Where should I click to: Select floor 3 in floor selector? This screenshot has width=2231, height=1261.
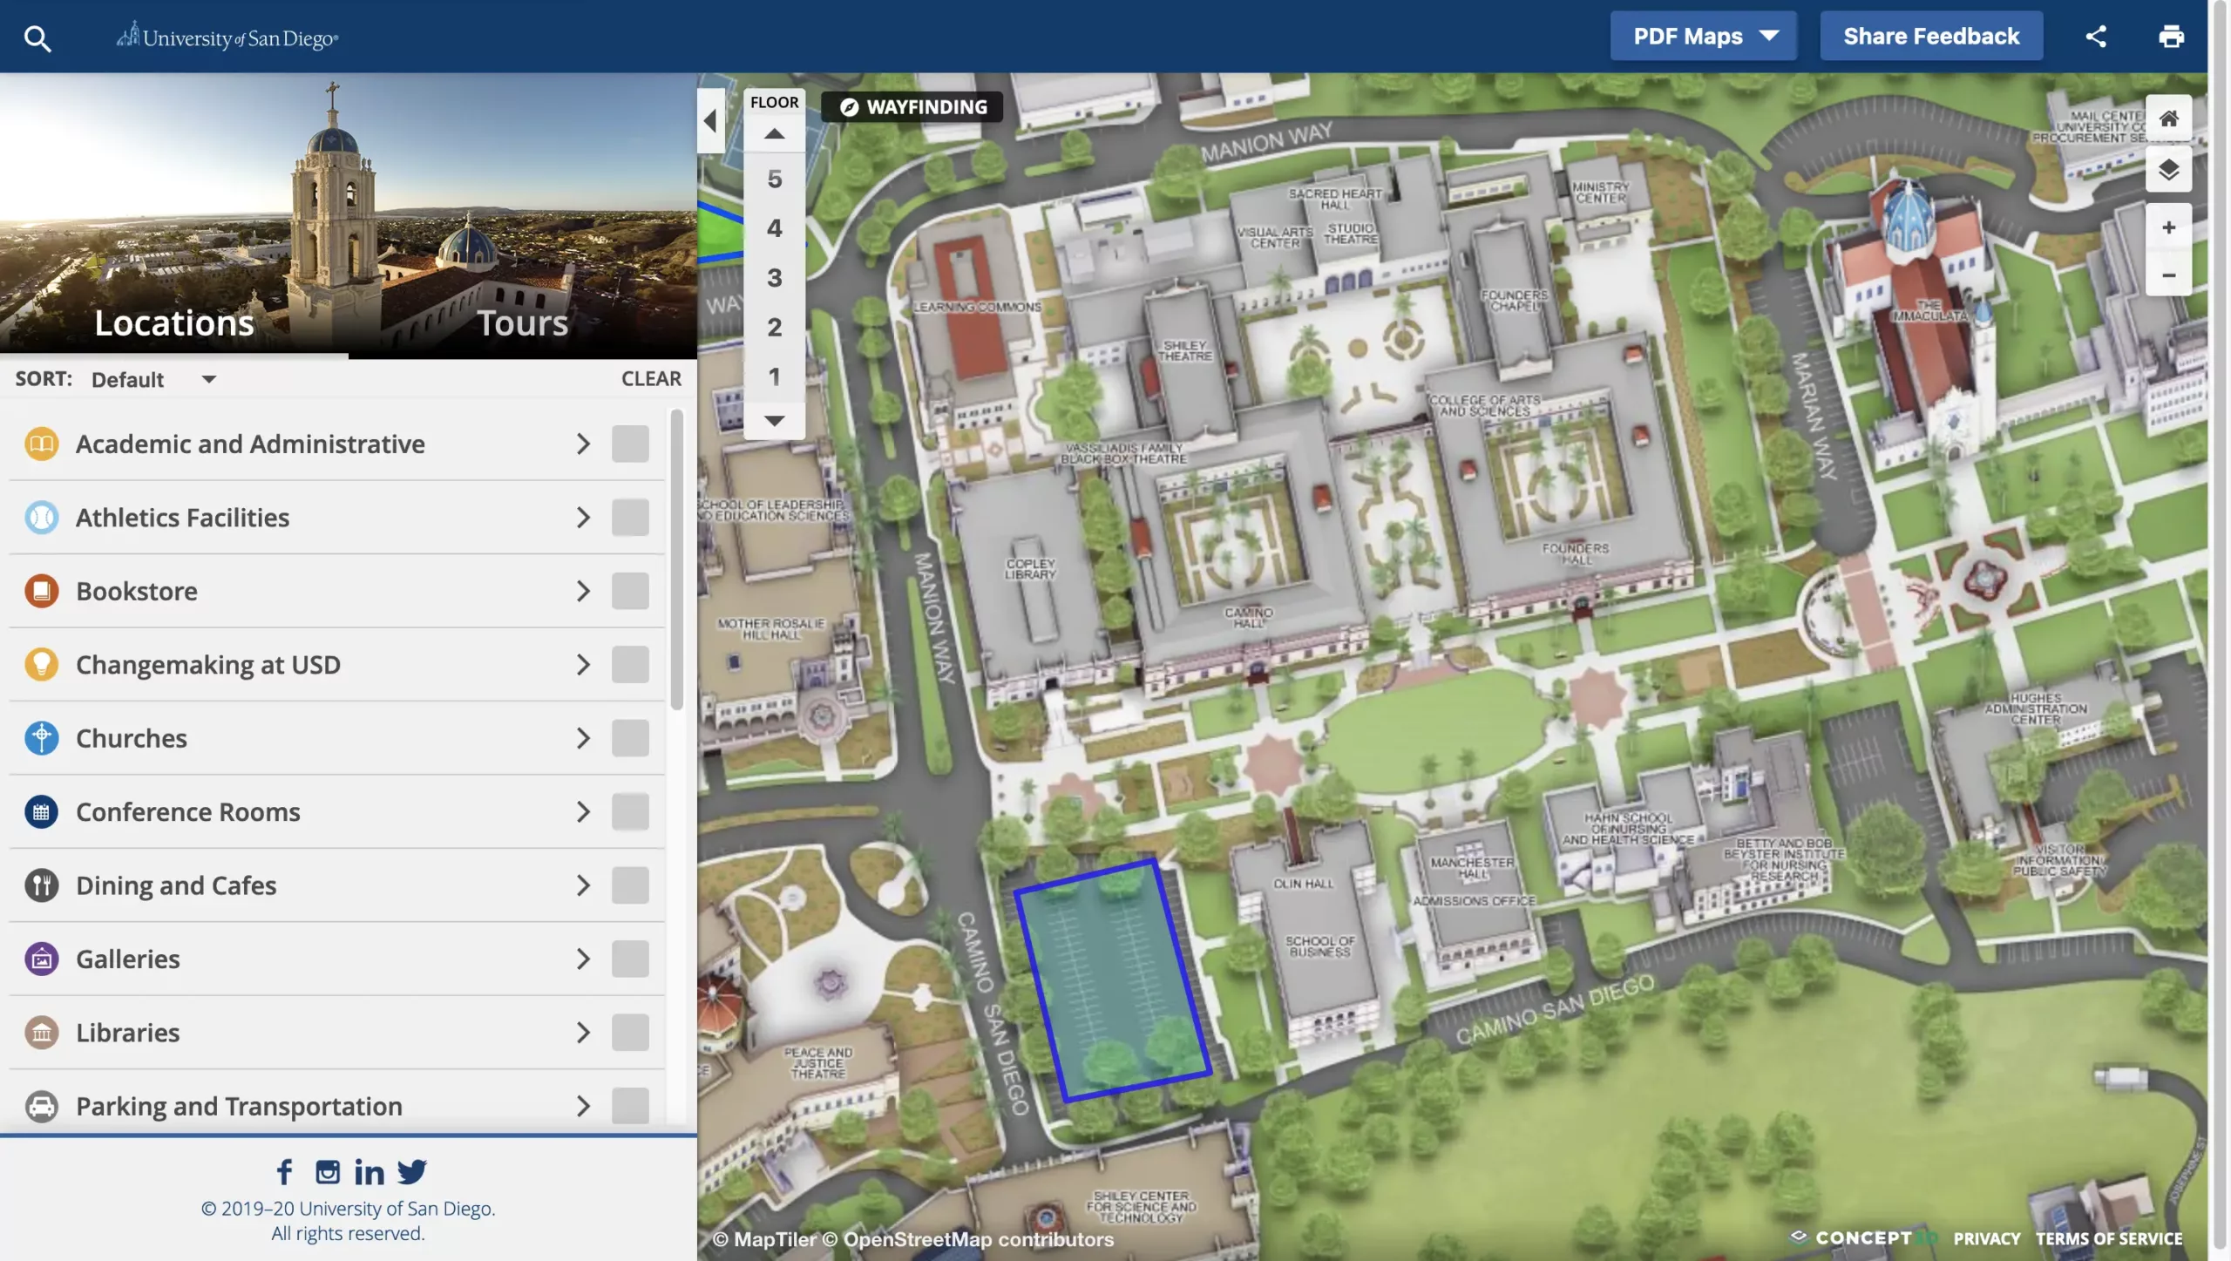774,278
